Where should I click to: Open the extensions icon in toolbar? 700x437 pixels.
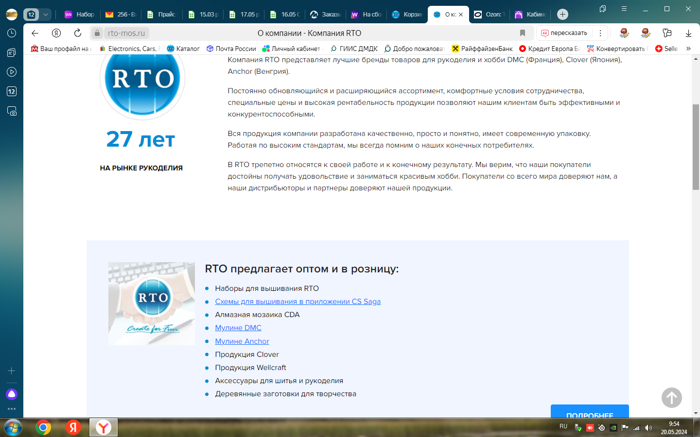(667, 33)
